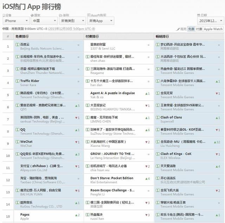225x223 pixels.
Task: Open the 美团团购 app link
Action: pyautogui.click(x=42, y=117)
